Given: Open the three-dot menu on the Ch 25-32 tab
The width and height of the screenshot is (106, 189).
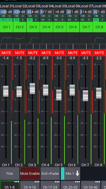Looking at the screenshot, I should (x=78, y=182).
